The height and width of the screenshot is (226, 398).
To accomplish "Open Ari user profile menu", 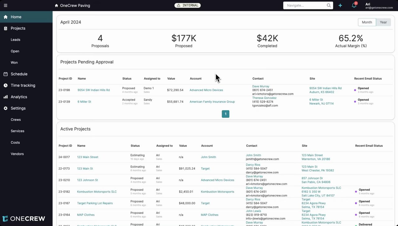I will point(379,6).
